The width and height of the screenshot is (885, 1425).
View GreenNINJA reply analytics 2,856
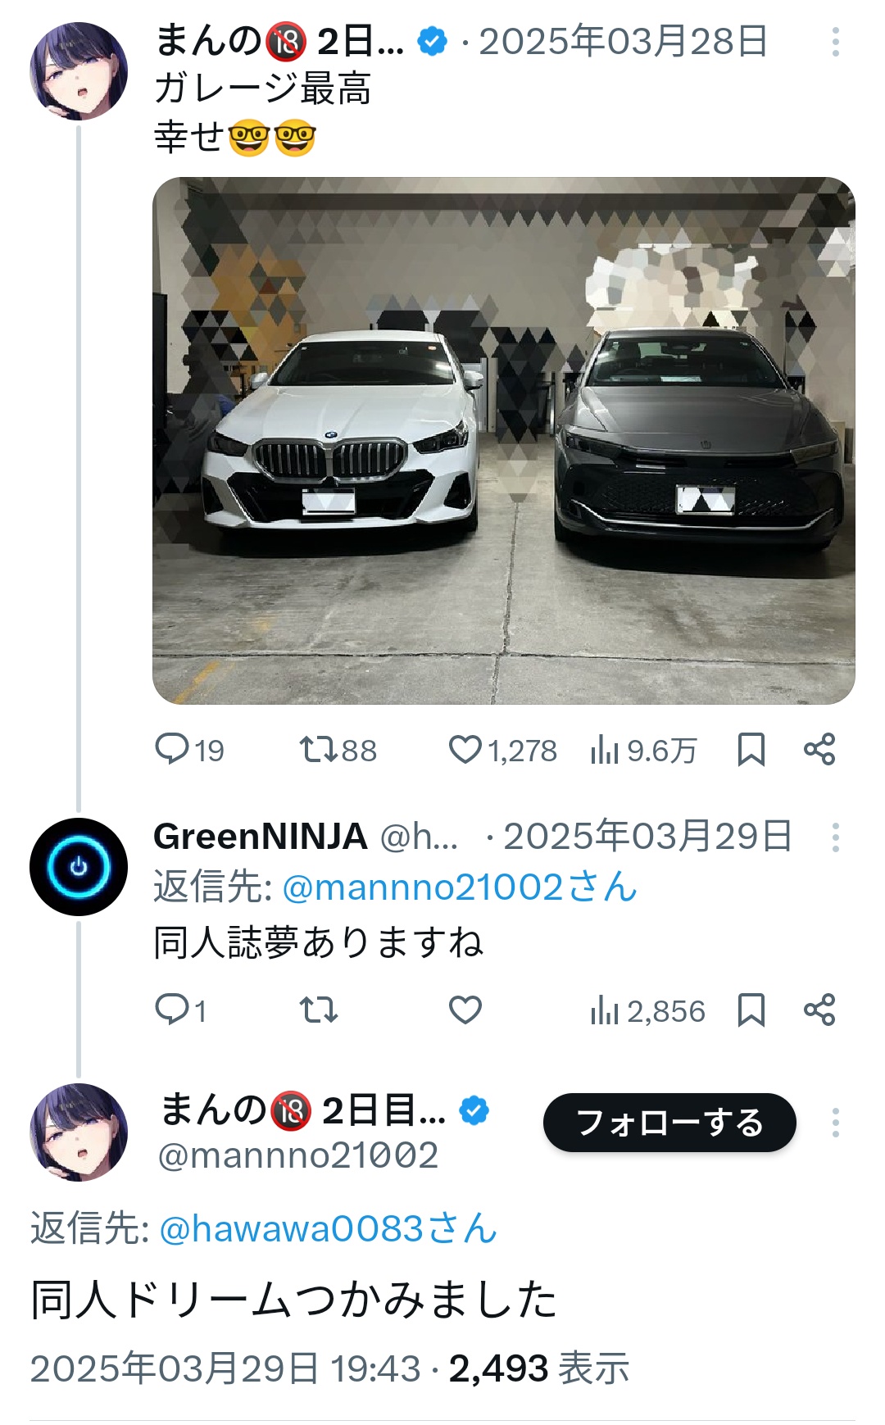tap(647, 1010)
